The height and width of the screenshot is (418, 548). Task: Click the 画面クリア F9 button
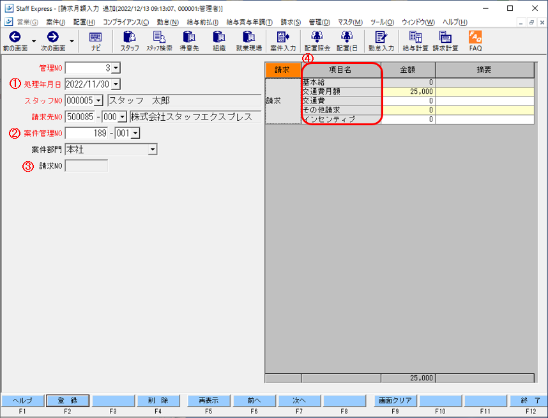tap(395, 401)
